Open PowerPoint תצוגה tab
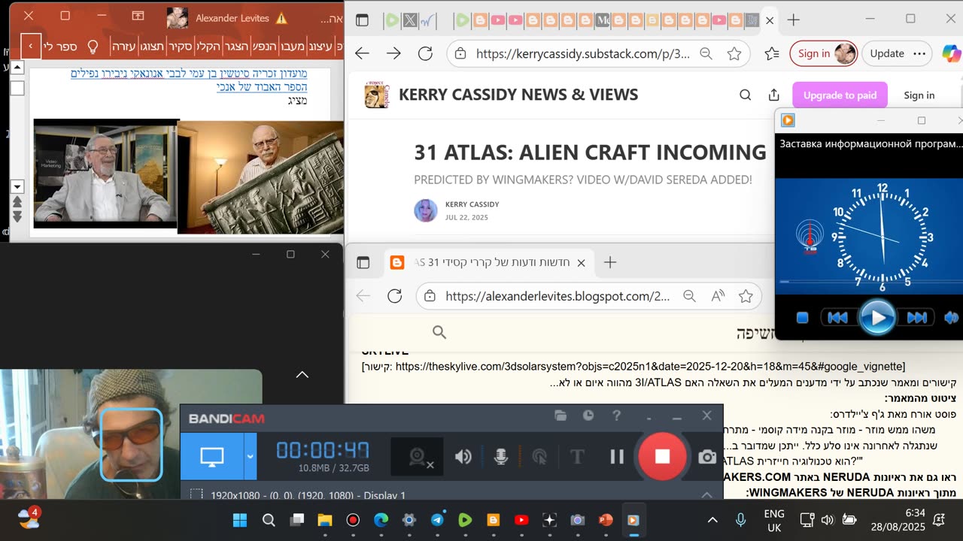Image resolution: width=963 pixels, height=541 pixels. click(x=152, y=47)
